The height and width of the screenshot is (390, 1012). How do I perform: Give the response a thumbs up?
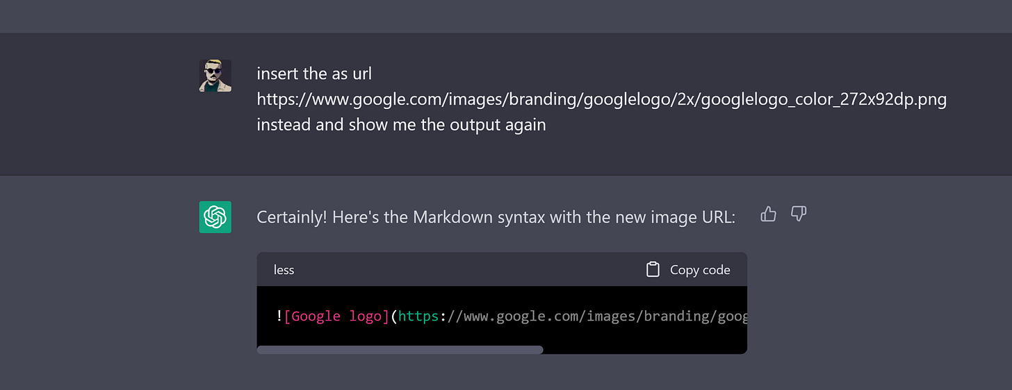768,214
